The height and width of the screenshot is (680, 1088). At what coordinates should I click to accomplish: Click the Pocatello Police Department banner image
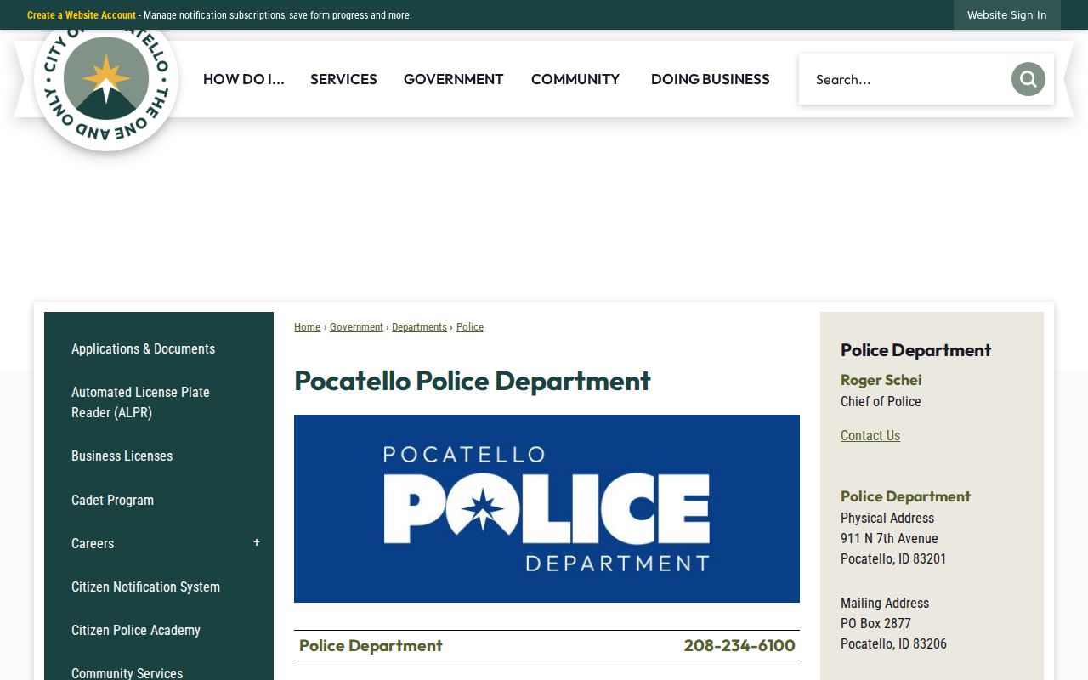coord(547,508)
